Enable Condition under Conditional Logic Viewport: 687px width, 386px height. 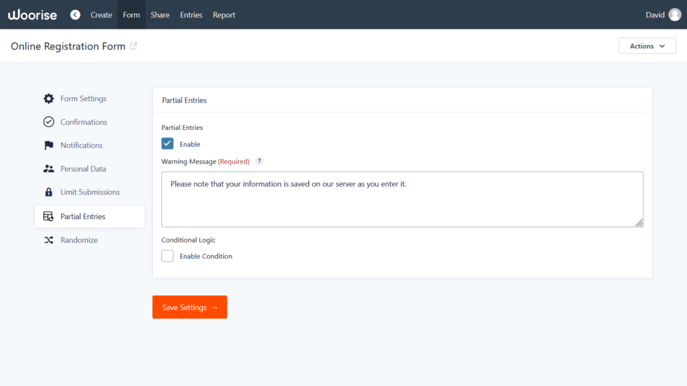click(x=167, y=255)
